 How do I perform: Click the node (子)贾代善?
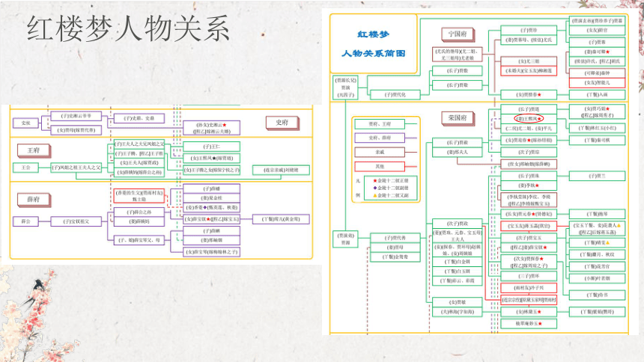click(x=395, y=238)
